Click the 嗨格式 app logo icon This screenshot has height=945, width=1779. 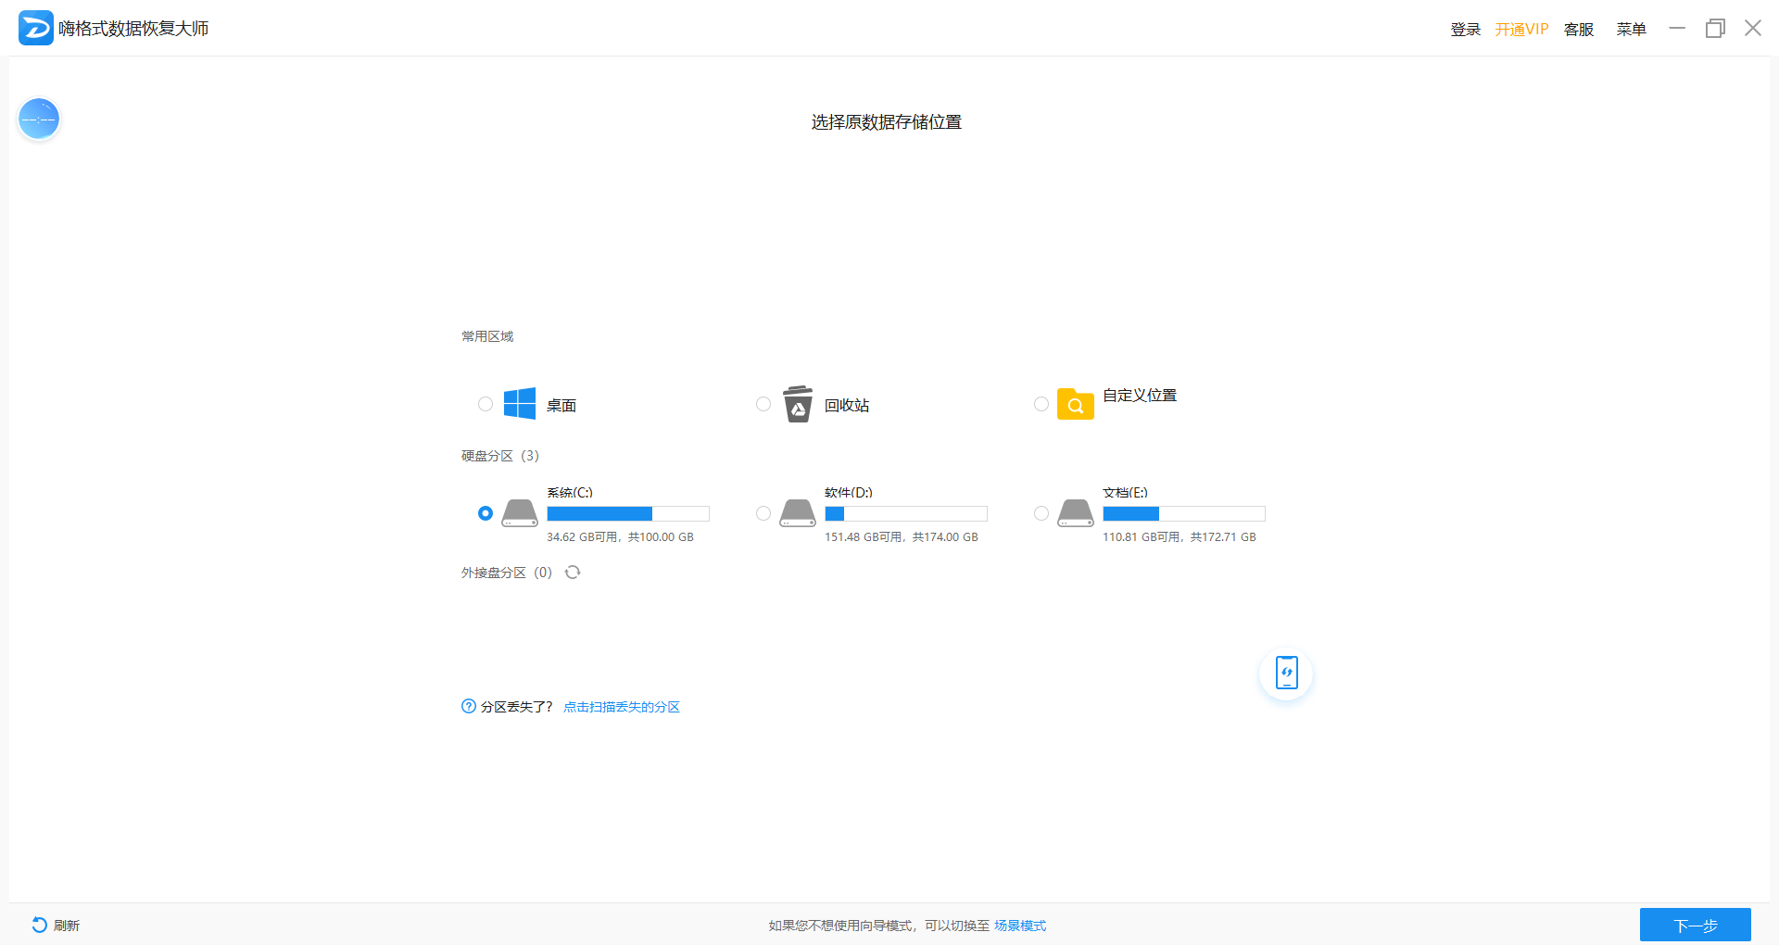(x=35, y=28)
